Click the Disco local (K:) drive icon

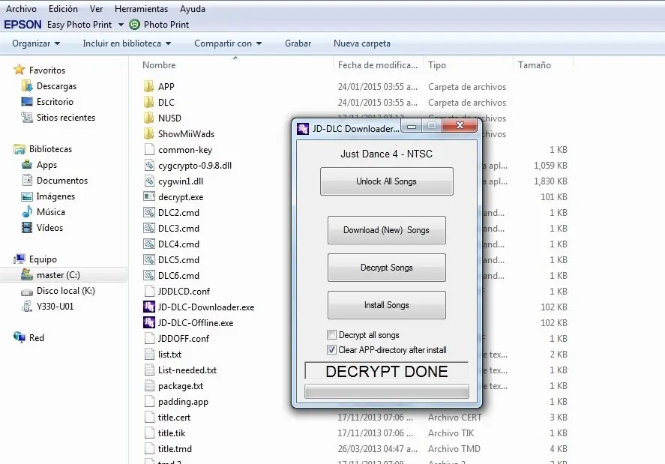[x=27, y=292]
